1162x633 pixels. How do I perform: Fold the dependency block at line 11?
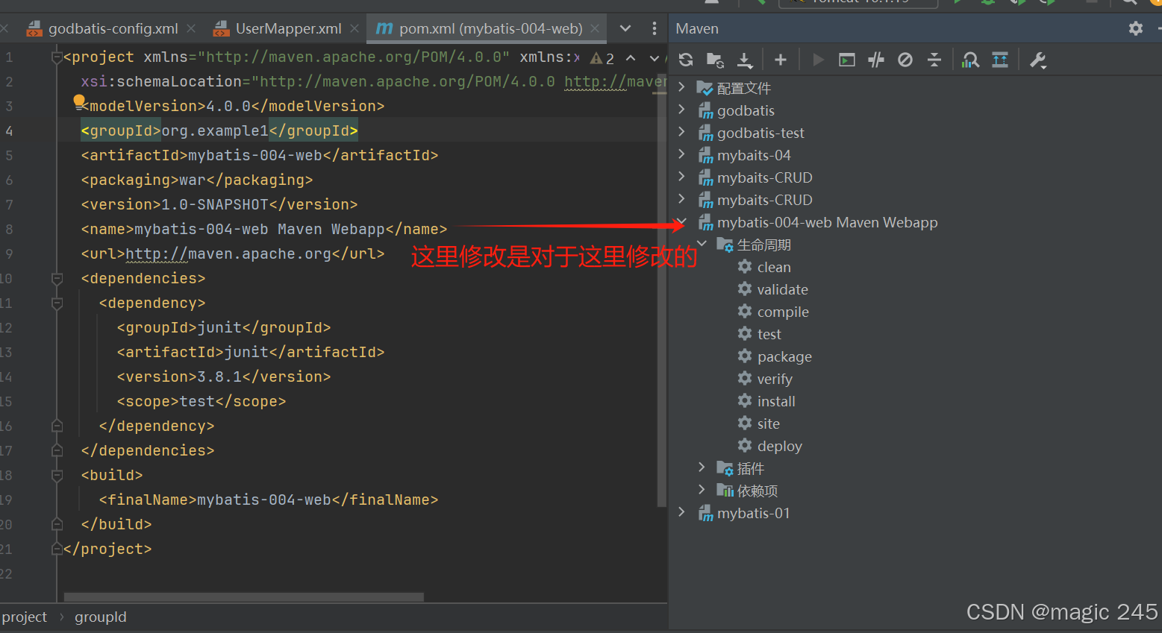tap(57, 303)
